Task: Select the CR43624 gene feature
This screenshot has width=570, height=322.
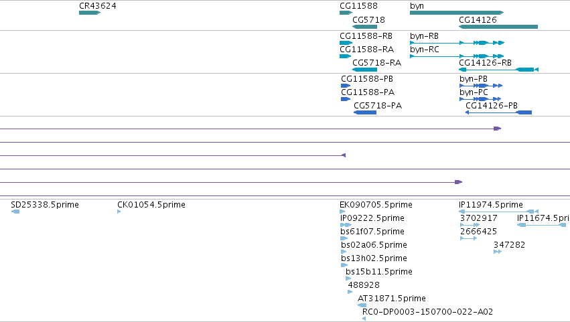Action: pos(90,13)
